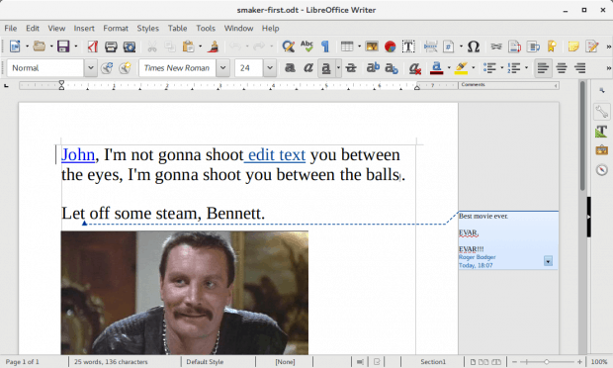The height and width of the screenshot is (368, 613).
Task: Insert special character Omega icon
Action: tap(474, 46)
